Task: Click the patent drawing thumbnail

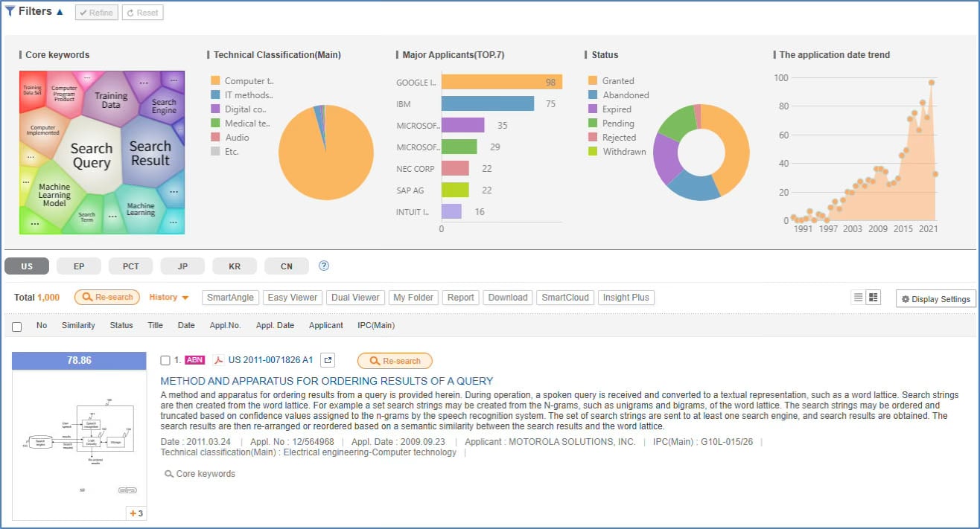Action: point(79,445)
